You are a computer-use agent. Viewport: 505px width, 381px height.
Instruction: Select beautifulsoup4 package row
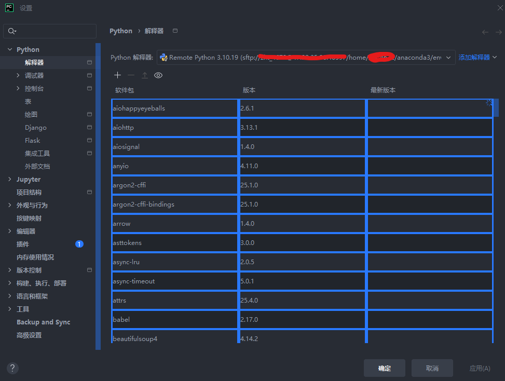click(302, 336)
